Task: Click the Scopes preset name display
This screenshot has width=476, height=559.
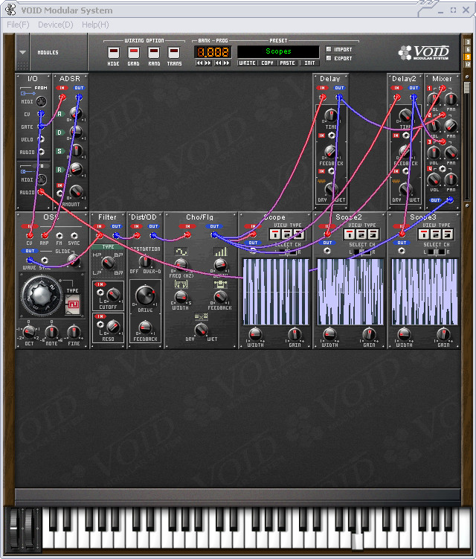Action: pos(278,51)
